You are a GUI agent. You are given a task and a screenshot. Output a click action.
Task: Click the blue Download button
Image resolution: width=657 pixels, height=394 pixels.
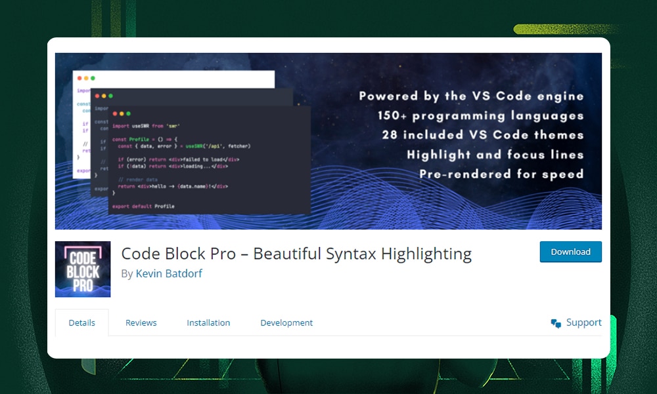coord(570,252)
